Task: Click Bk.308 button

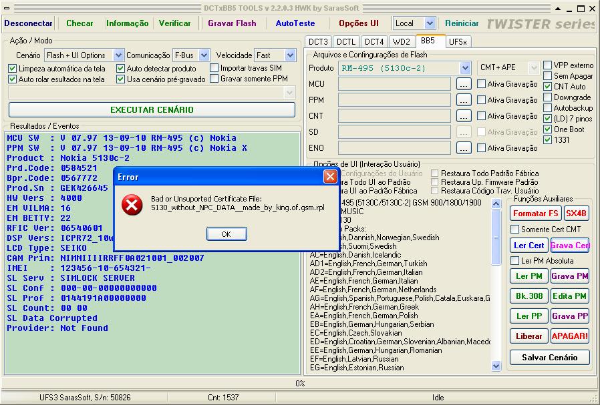Action: [x=529, y=296]
